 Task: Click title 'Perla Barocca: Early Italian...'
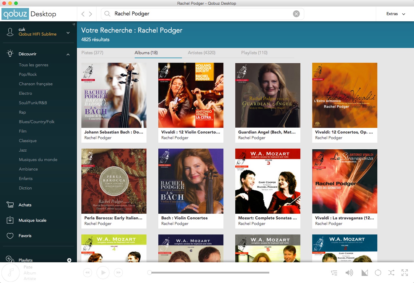coord(113,218)
